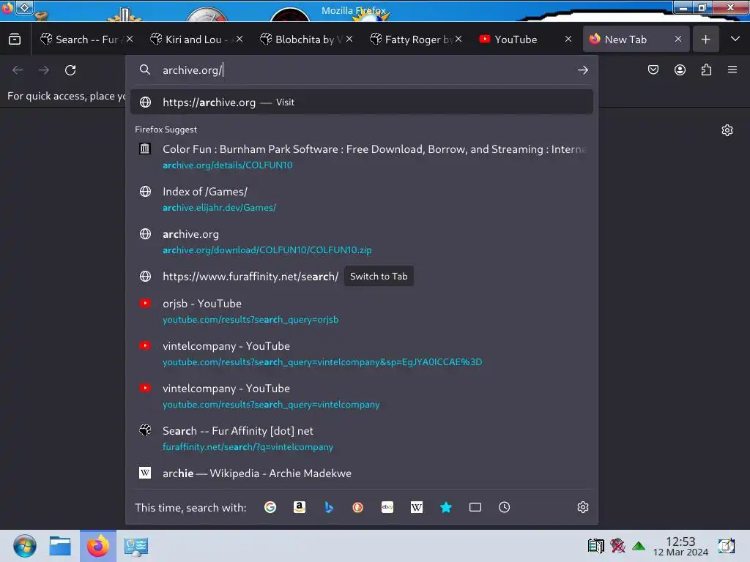The image size is (750, 562).
Task: Open the Firefox application menu
Action: coord(732,70)
